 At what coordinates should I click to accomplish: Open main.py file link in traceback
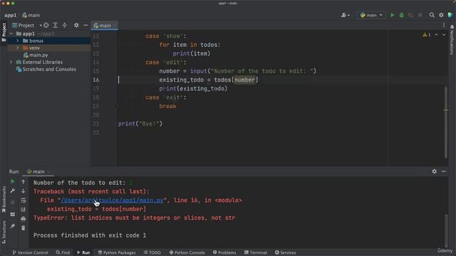click(x=112, y=201)
